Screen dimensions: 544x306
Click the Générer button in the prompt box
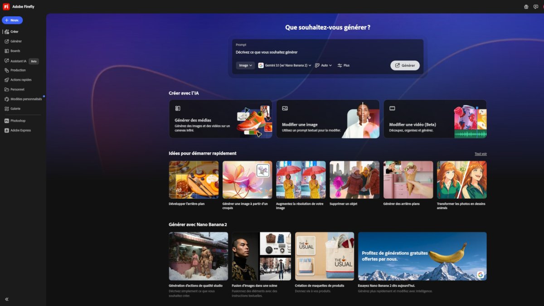coord(405,65)
